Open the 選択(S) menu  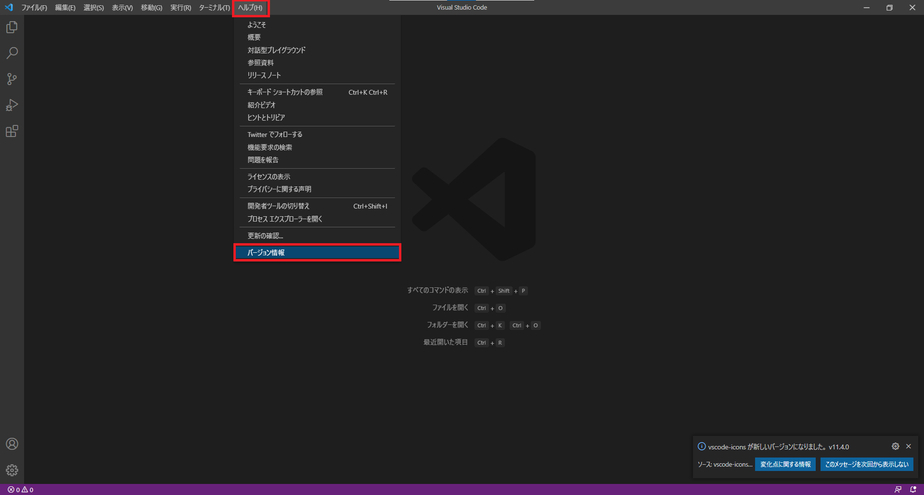pos(93,8)
